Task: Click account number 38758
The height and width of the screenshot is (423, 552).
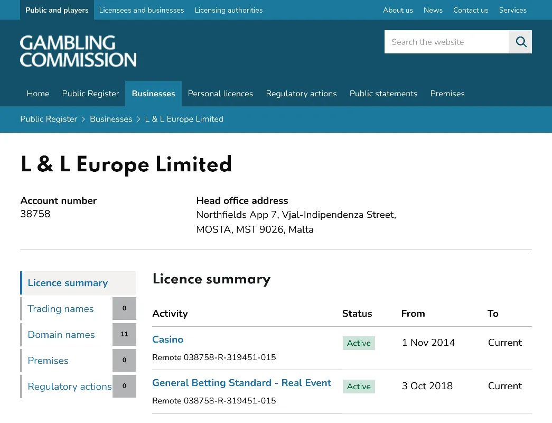Action: click(x=35, y=214)
